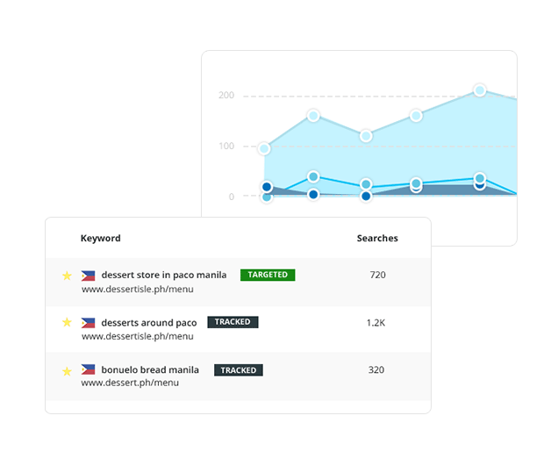The height and width of the screenshot is (473, 558).
Task: Open URL under dessert store in paco manila
Action: coord(138,289)
